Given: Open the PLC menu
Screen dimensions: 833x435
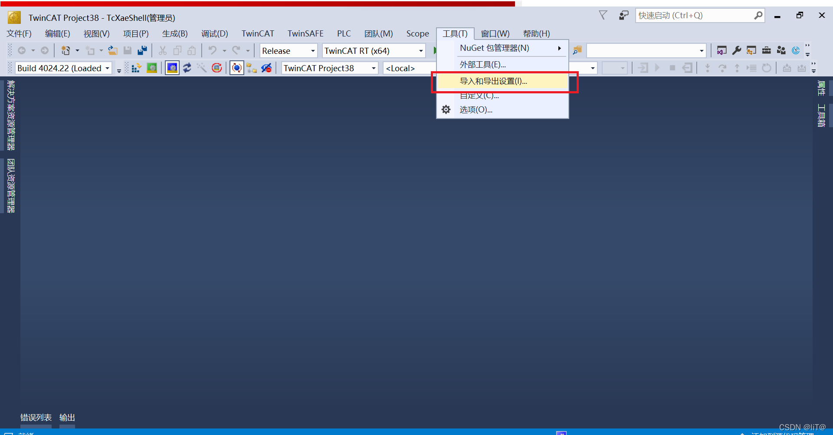Looking at the screenshot, I should [x=344, y=34].
